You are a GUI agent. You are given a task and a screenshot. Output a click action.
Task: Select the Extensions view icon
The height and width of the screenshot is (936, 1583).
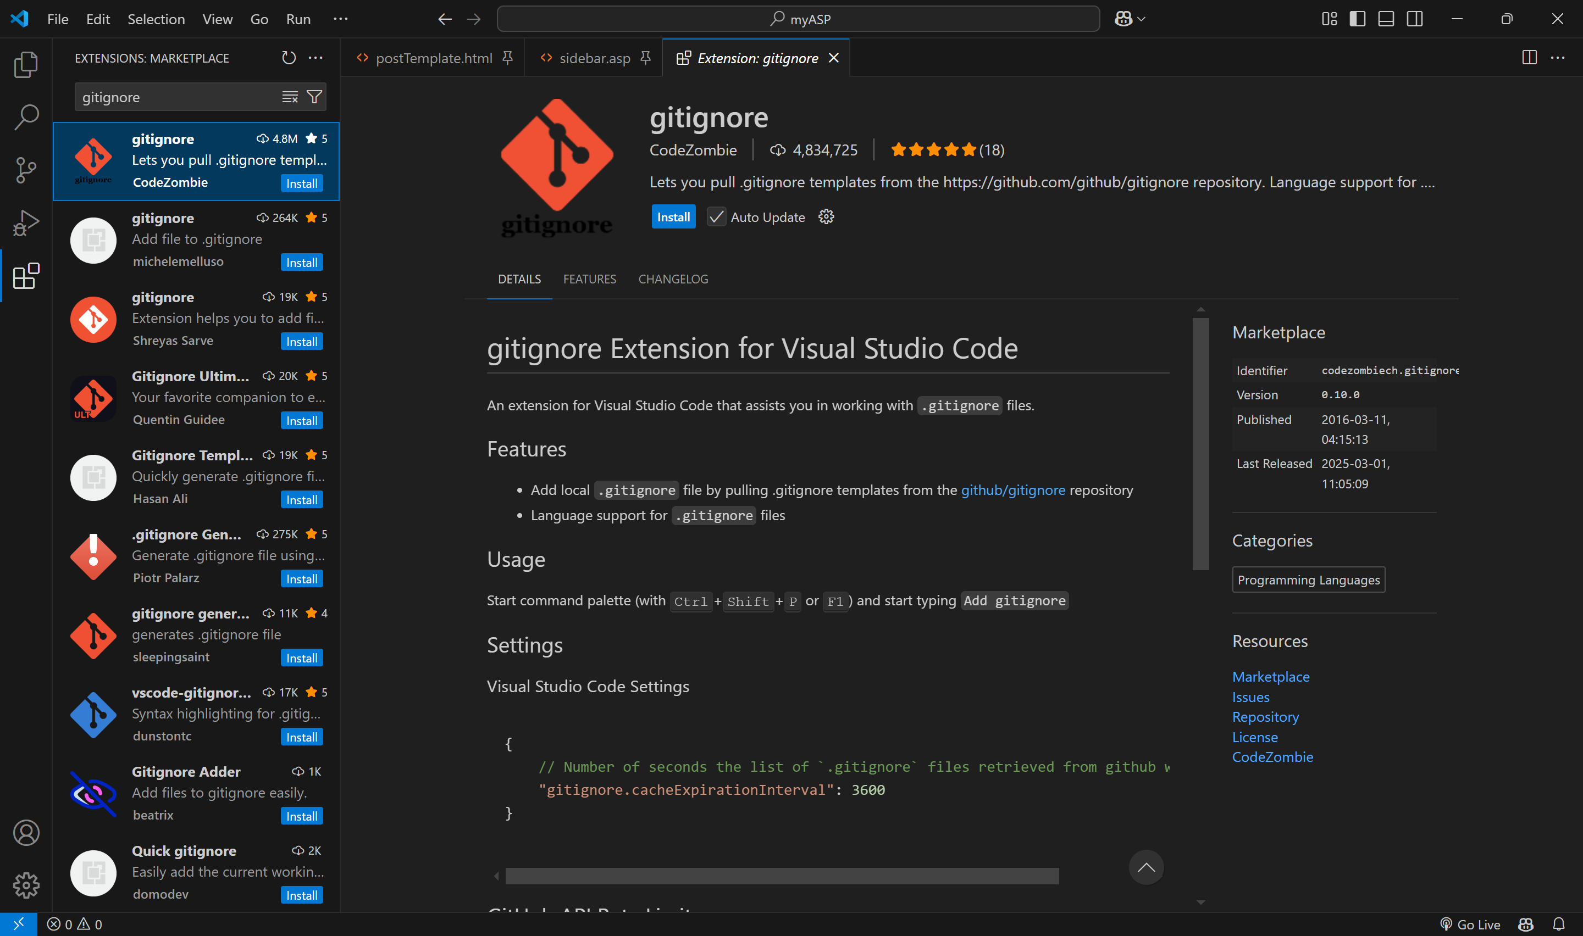tap(26, 276)
